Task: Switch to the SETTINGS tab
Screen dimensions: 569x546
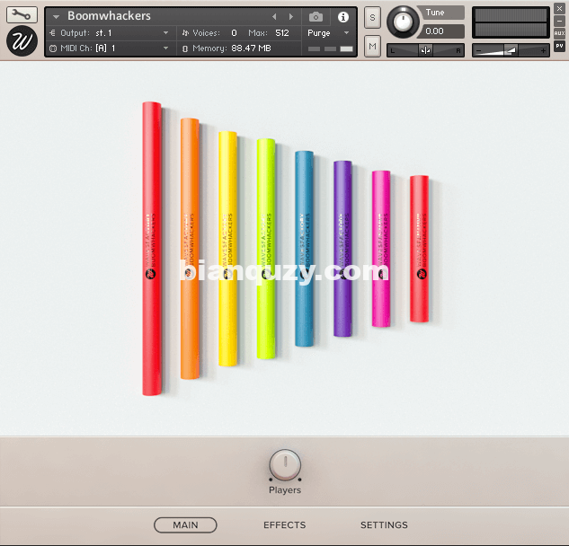Action: pos(384,525)
